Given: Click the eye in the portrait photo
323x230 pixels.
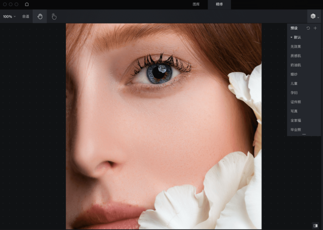Looking at the screenshot, I should pos(160,73).
